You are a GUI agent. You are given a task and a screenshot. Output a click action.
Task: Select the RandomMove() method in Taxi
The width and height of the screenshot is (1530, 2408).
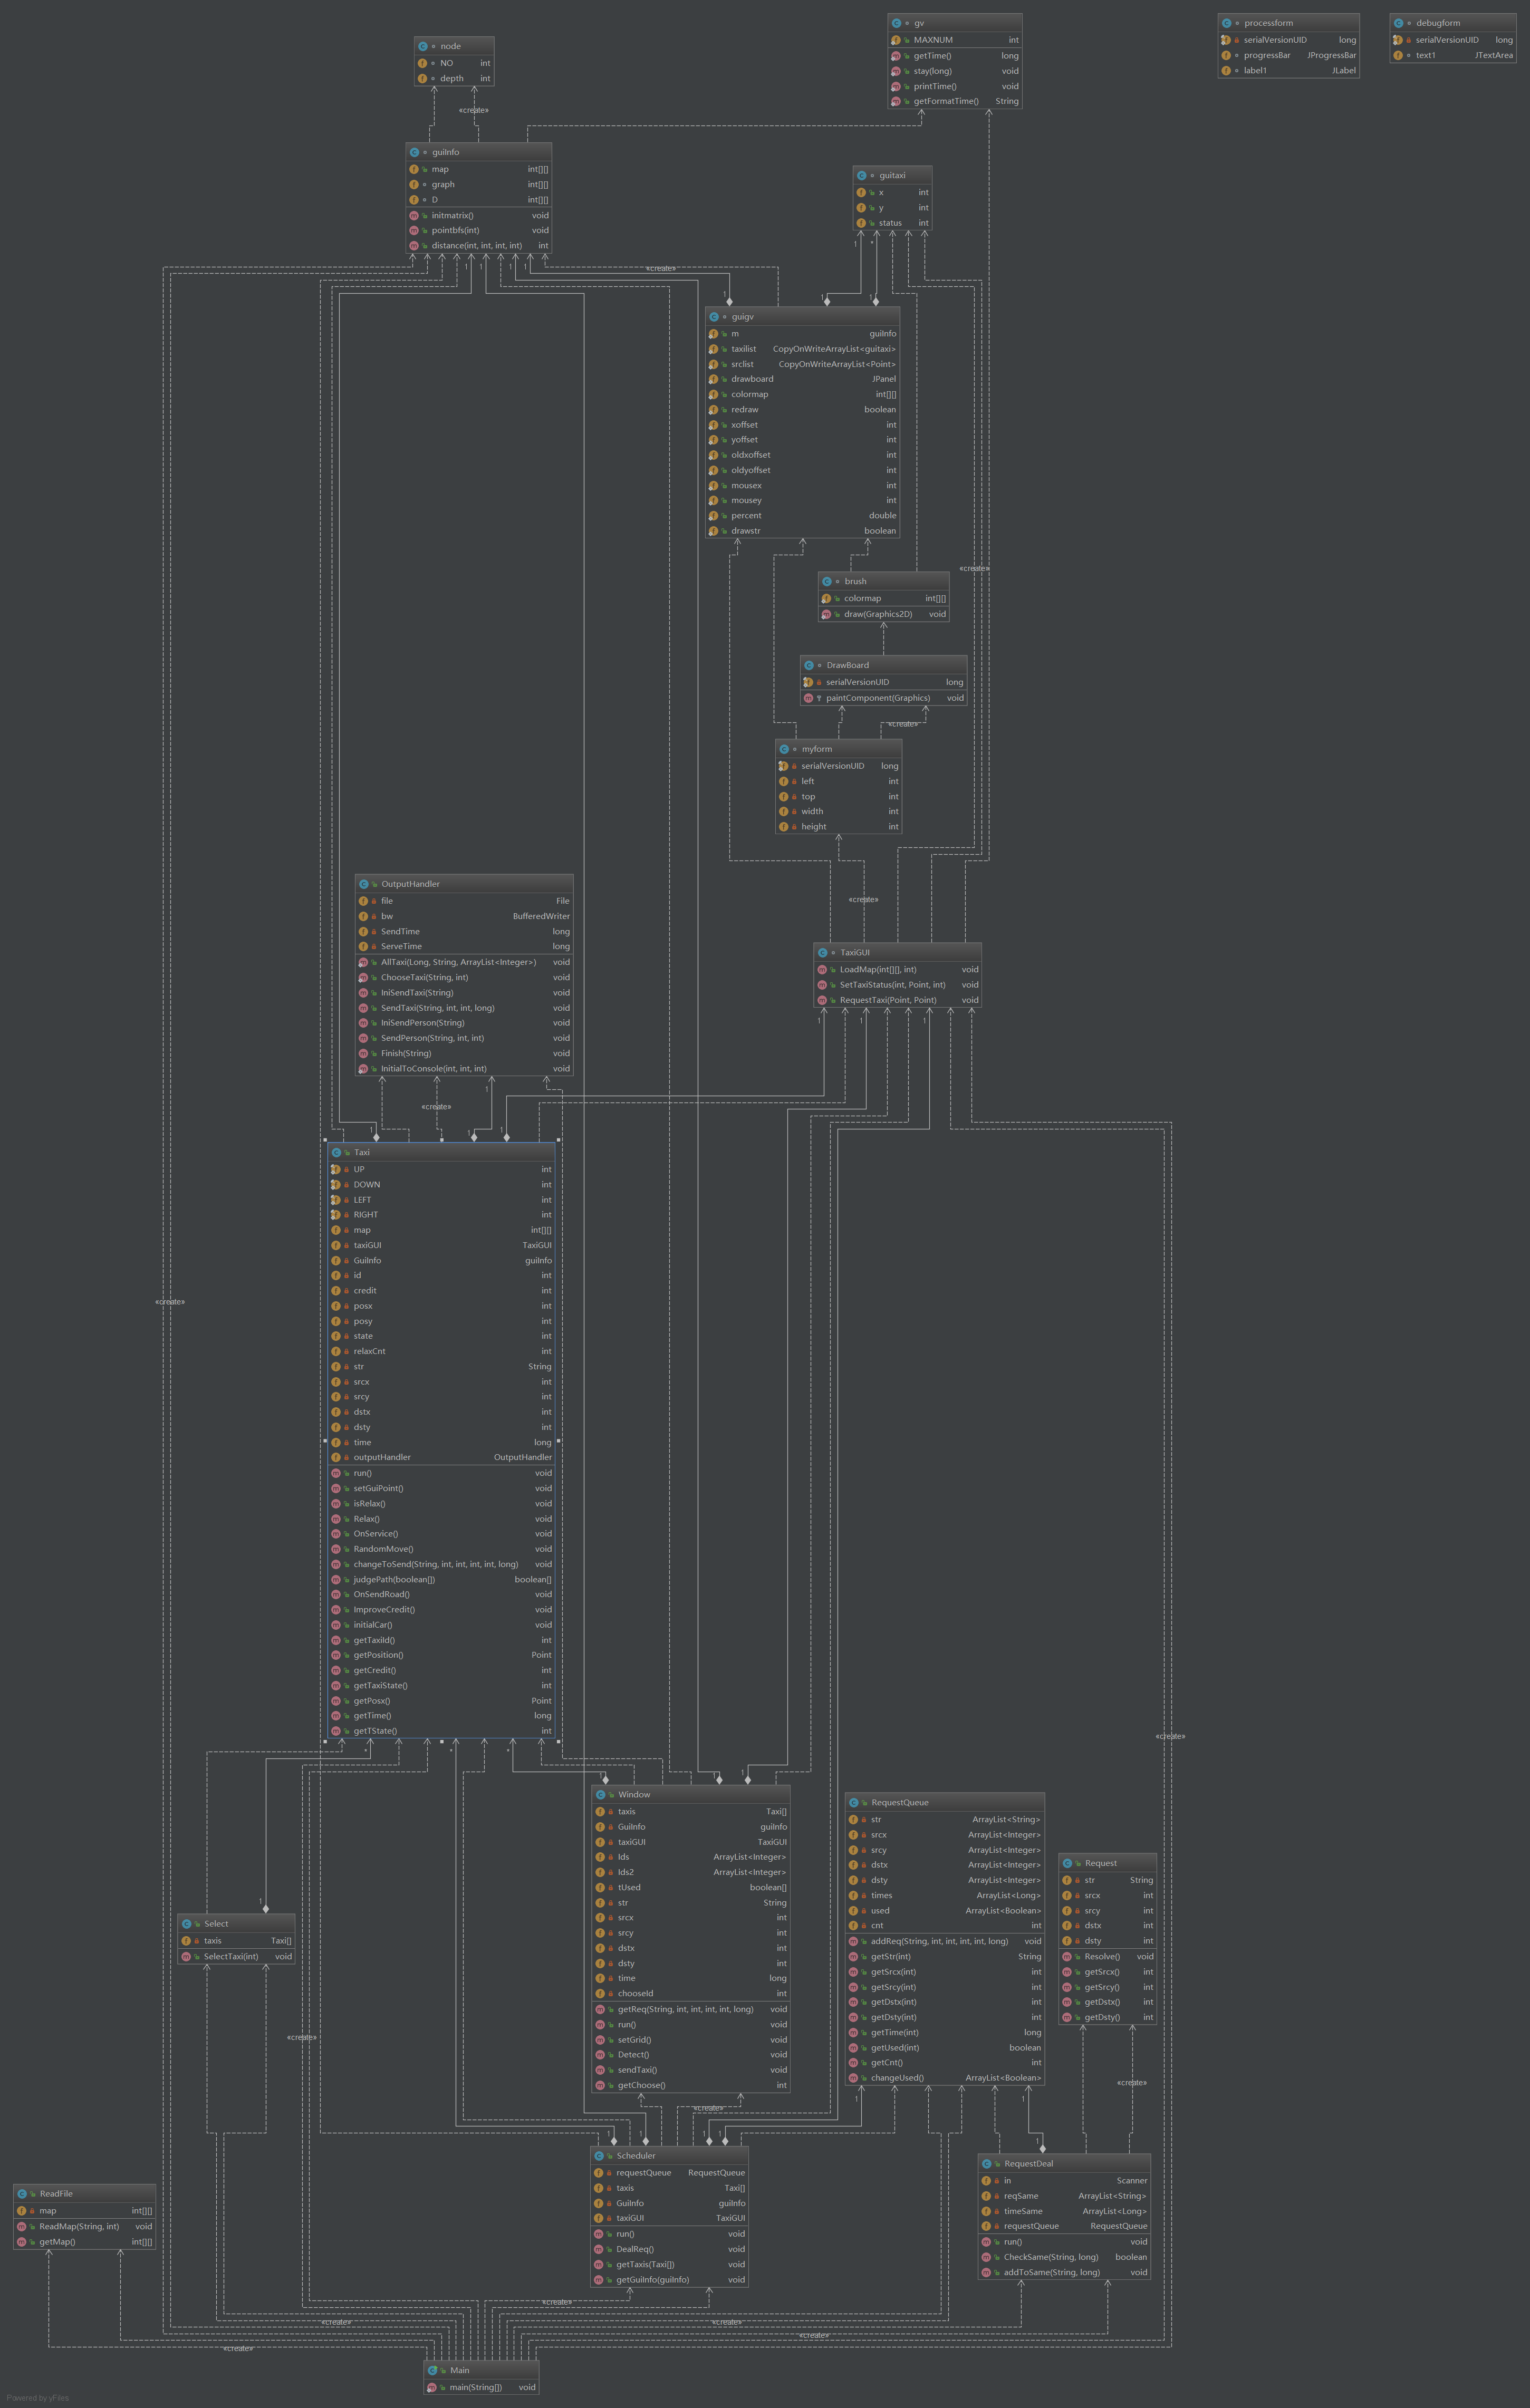pos(441,1549)
